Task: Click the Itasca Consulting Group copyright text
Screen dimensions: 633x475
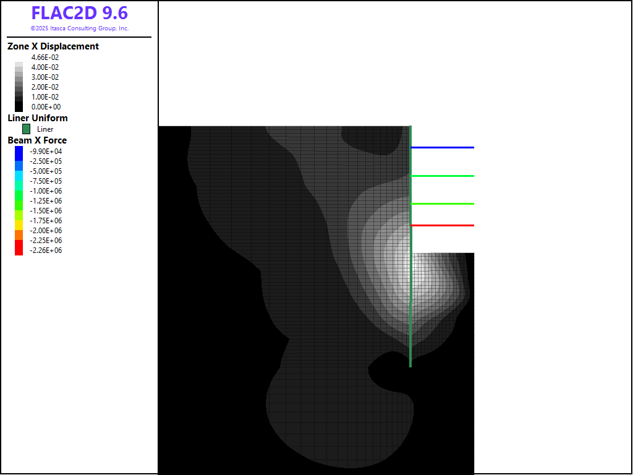Action: (x=80, y=28)
